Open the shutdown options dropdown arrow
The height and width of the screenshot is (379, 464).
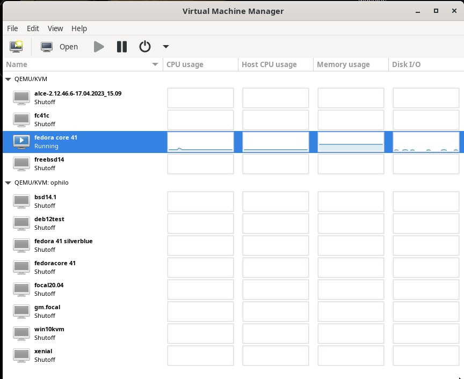pos(166,47)
